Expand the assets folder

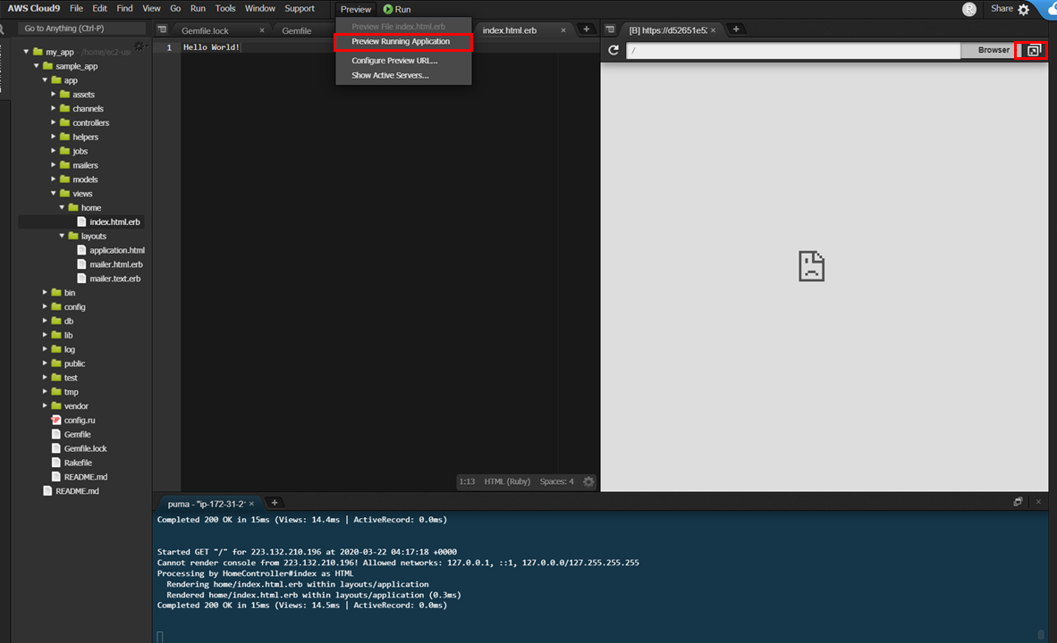(x=54, y=95)
